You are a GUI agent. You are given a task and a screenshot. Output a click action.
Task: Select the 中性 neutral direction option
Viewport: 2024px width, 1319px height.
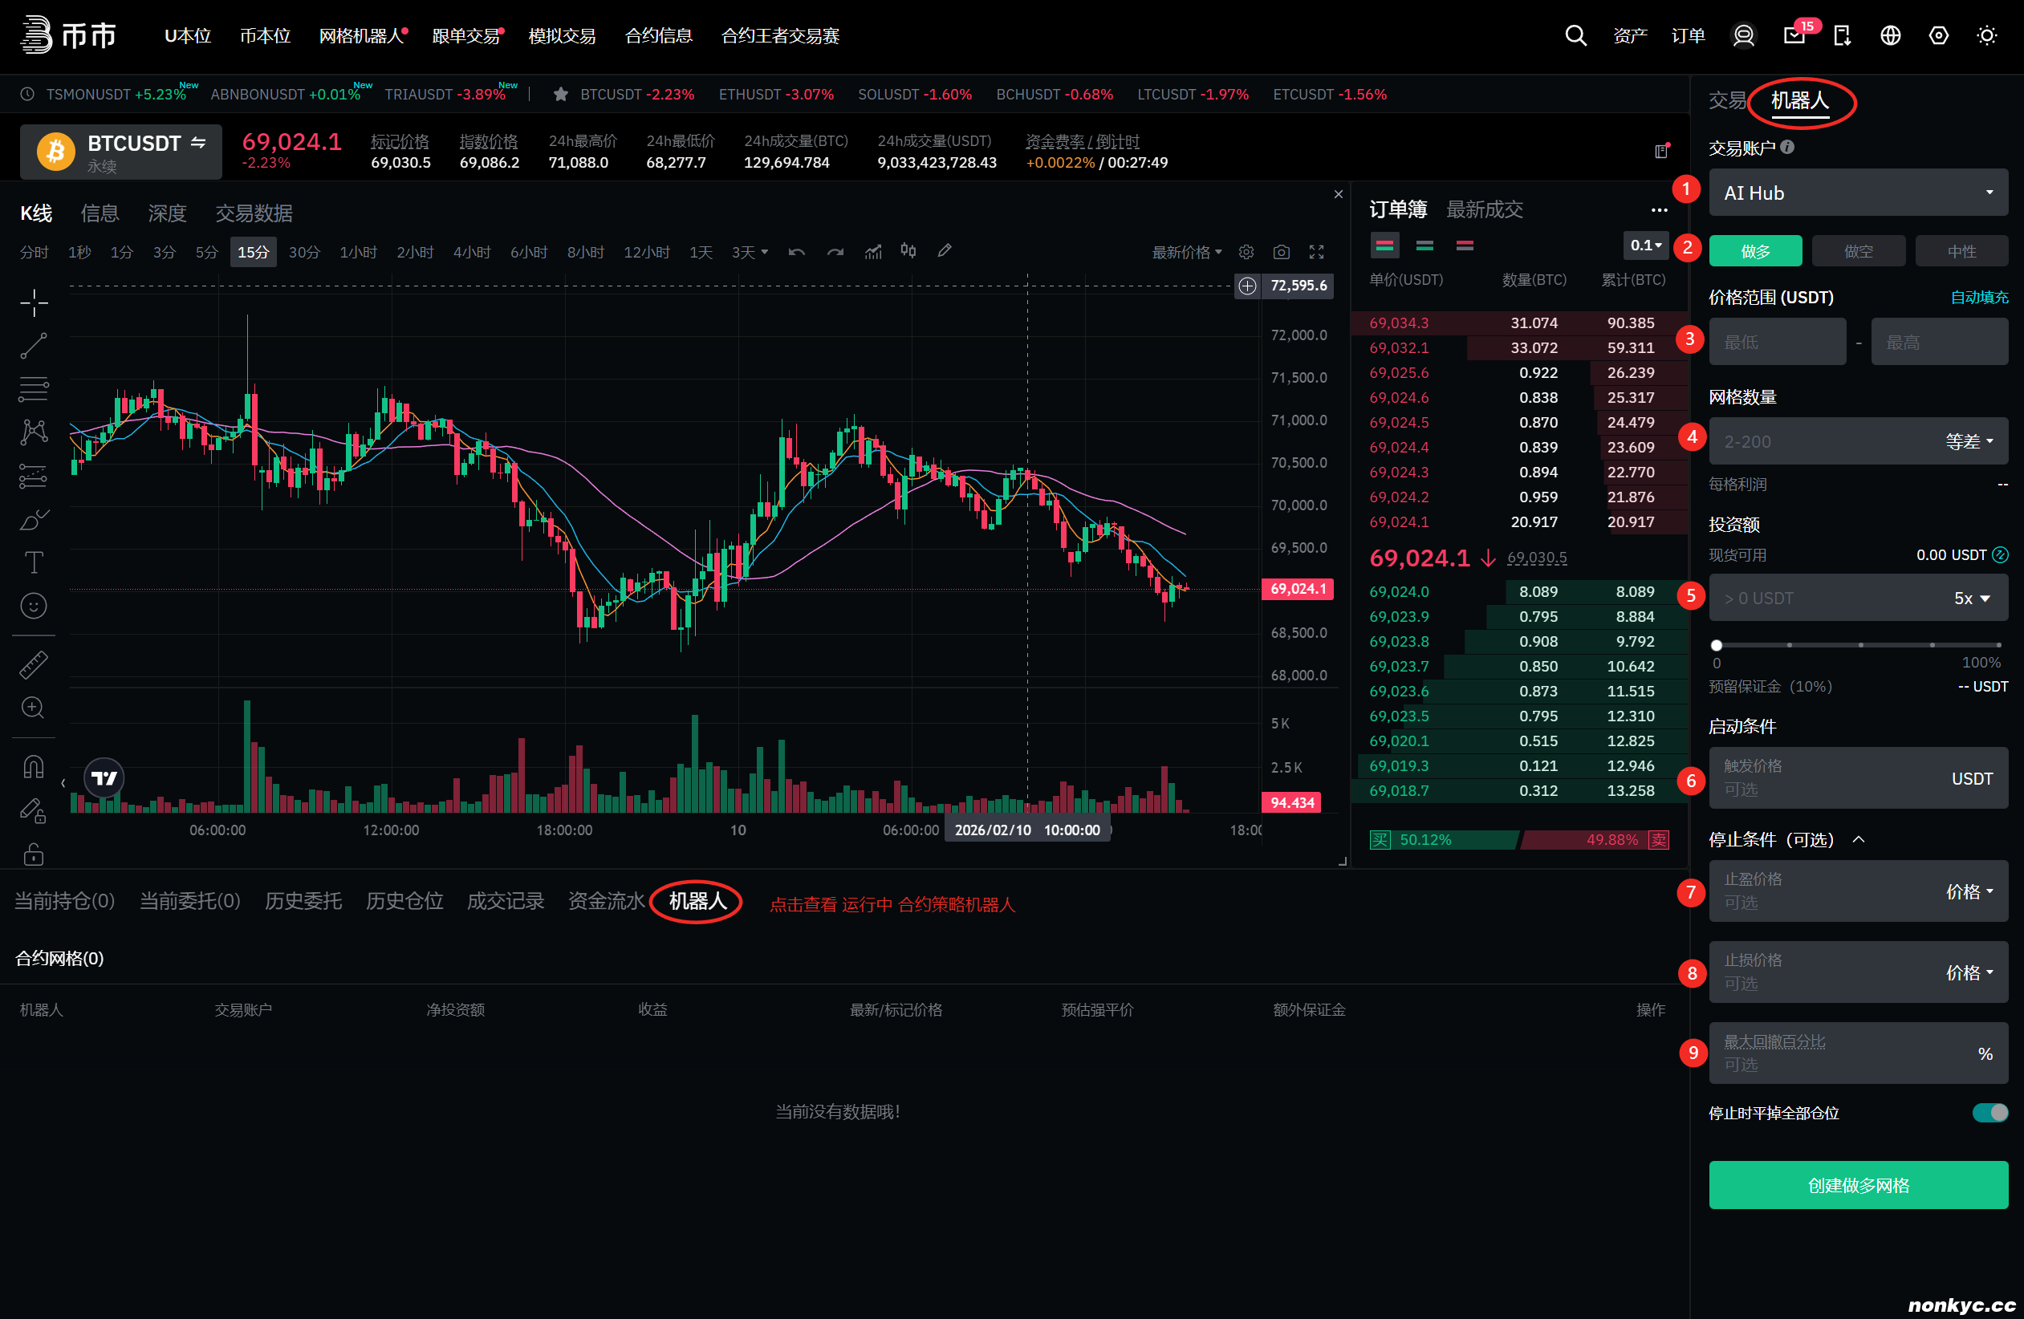tap(1961, 252)
